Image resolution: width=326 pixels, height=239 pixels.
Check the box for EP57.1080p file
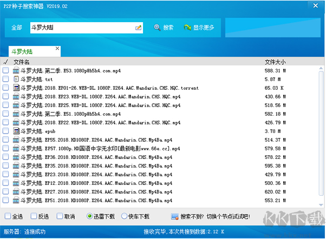[5, 148]
